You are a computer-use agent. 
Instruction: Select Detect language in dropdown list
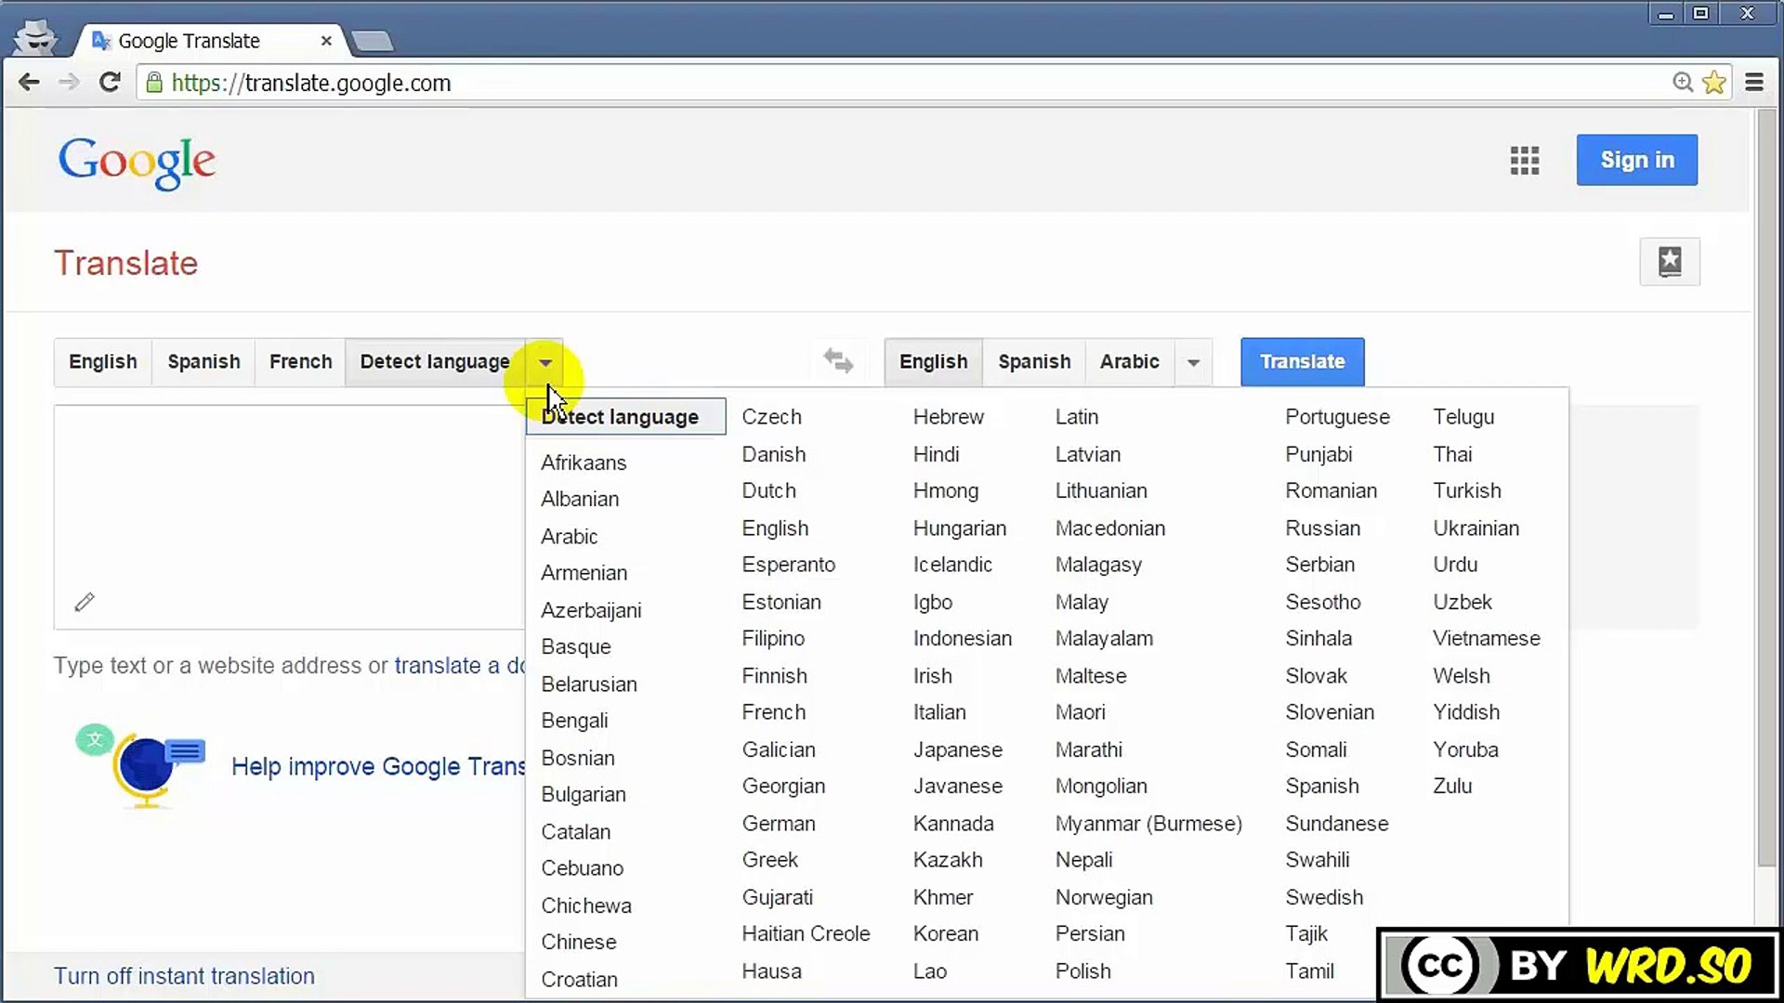pyautogui.click(x=624, y=417)
